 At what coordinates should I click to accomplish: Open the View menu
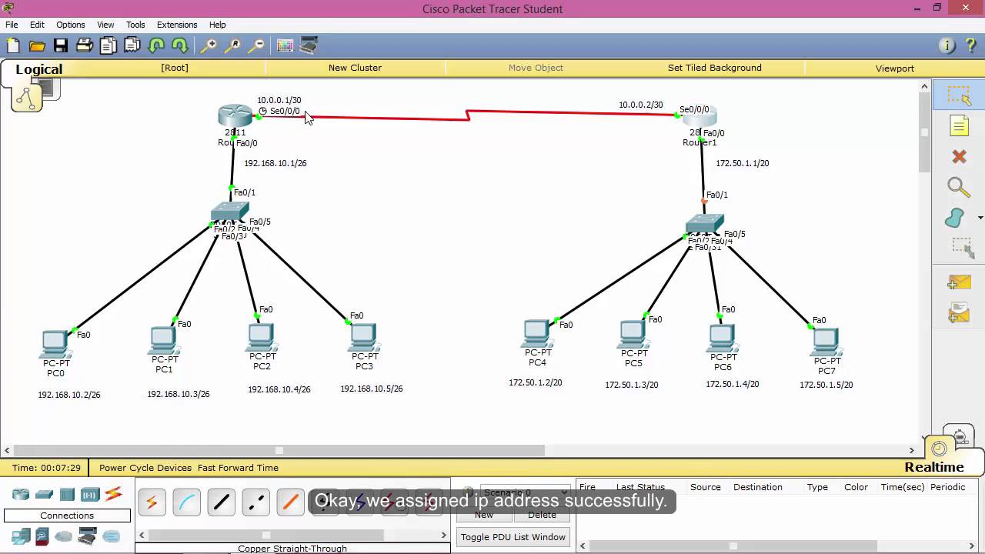[105, 25]
